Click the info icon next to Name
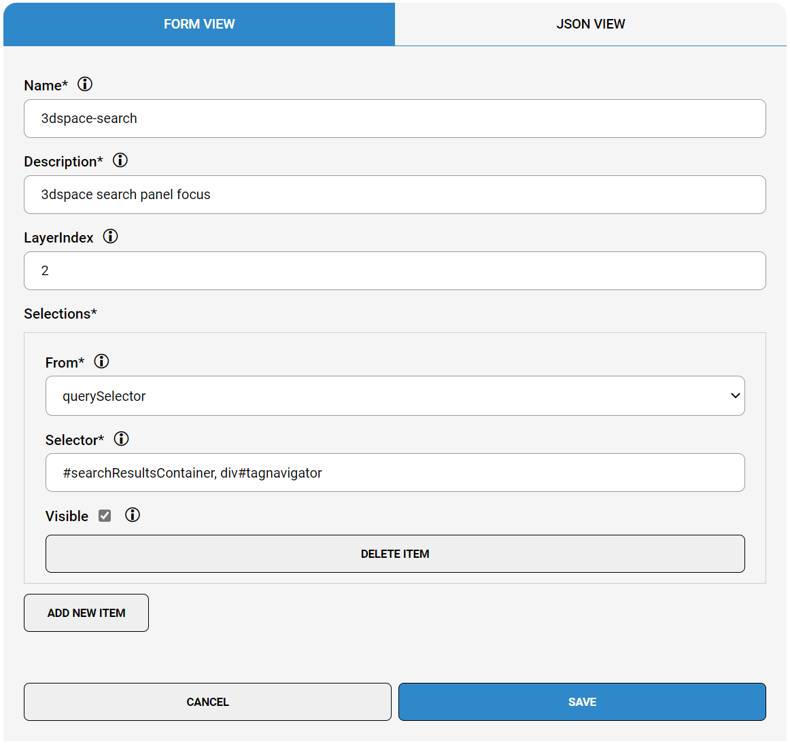 click(x=84, y=84)
